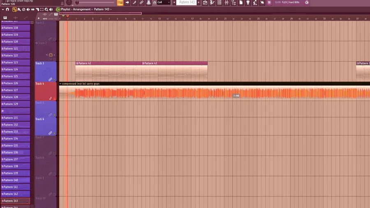Toggle Track 4 red record button

point(55,99)
